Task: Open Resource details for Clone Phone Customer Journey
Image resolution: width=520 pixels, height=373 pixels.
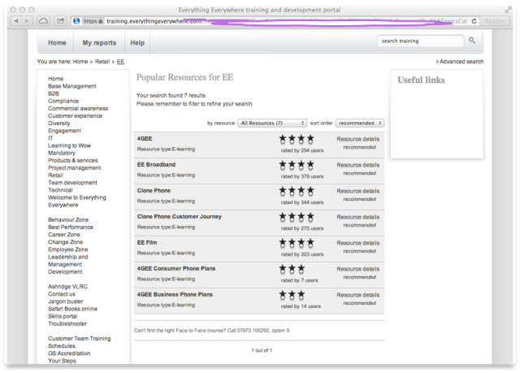Action: coord(357,217)
